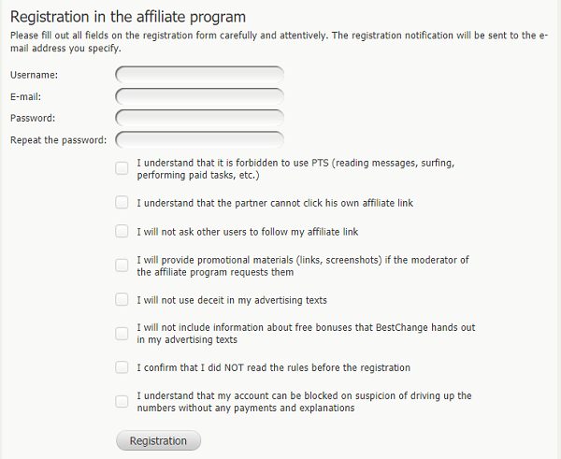
Task: Check will not ask other users checkbox
Action: pos(122,231)
